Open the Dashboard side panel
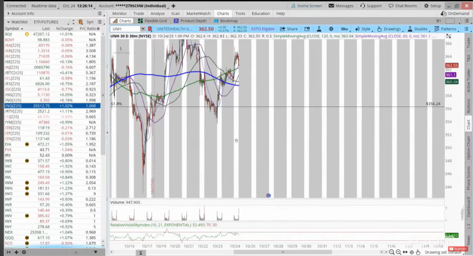The height and width of the screenshot is (256, 473). (469, 207)
